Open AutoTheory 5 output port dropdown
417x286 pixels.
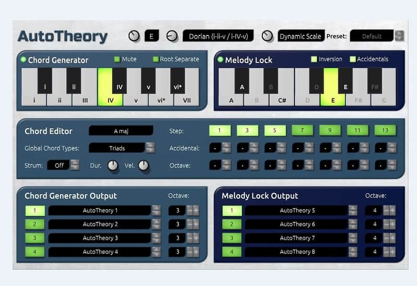[353, 210]
